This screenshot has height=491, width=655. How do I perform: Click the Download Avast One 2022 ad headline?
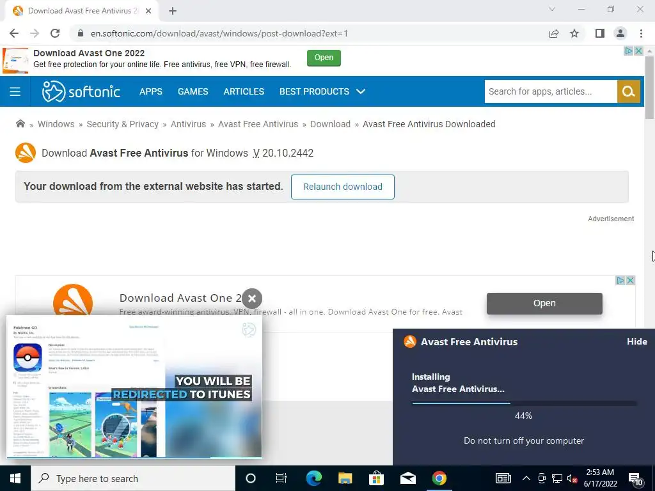coord(89,53)
